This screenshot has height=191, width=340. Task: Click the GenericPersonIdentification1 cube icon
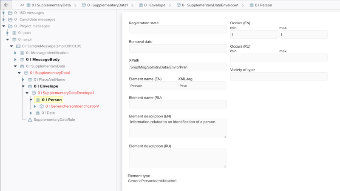(x=42, y=106)
